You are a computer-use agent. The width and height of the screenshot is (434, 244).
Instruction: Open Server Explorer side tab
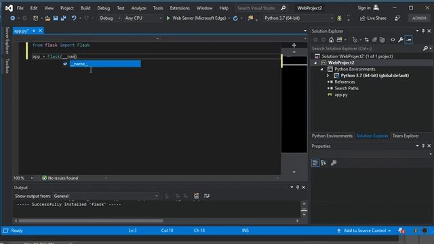tap(7, 41)
